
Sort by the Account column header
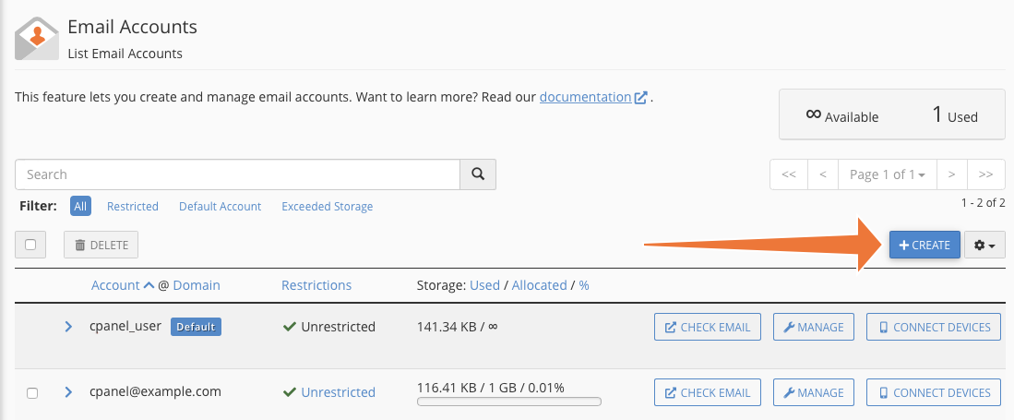click(115, 285)
